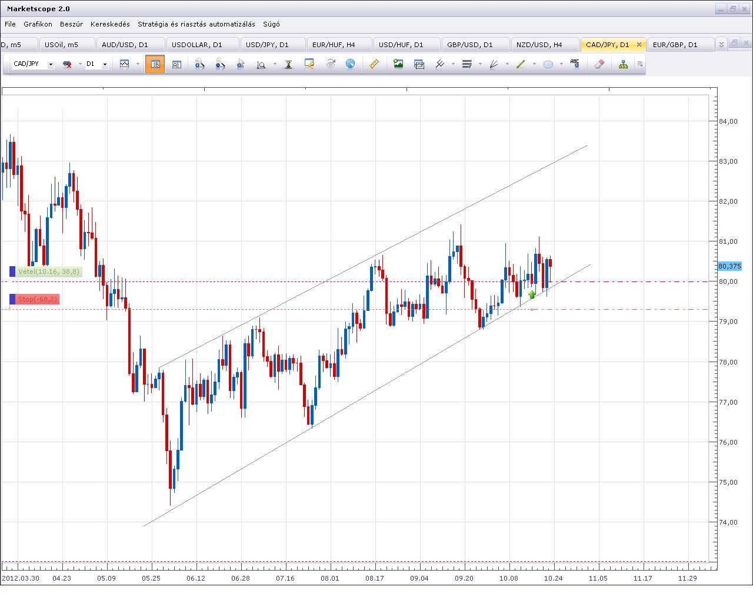Open the Súgó menu
Screen dimensions: 753x603
pos(271,24)
